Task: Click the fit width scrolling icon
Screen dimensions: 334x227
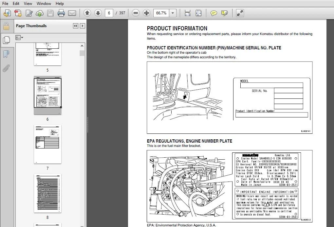Action: 187,13
